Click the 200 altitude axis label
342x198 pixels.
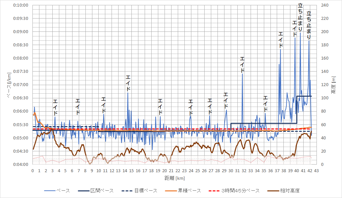click(325, 32)
